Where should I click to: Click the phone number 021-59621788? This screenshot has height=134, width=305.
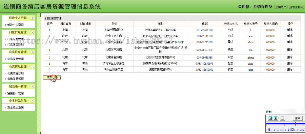[204, 30]
